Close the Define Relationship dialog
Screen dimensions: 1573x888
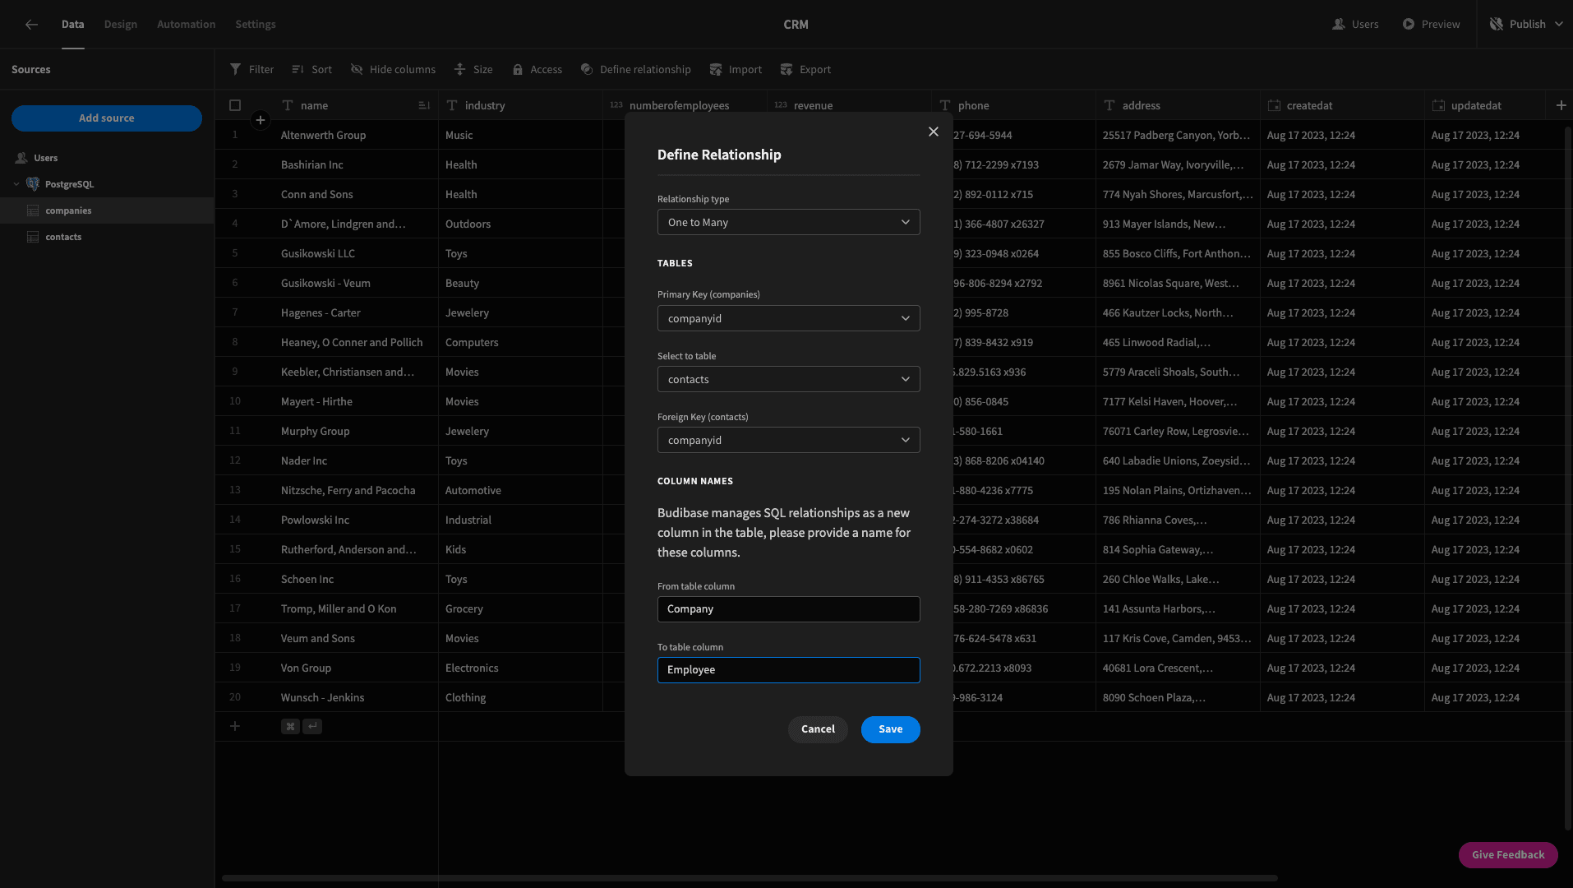(934, 132)
